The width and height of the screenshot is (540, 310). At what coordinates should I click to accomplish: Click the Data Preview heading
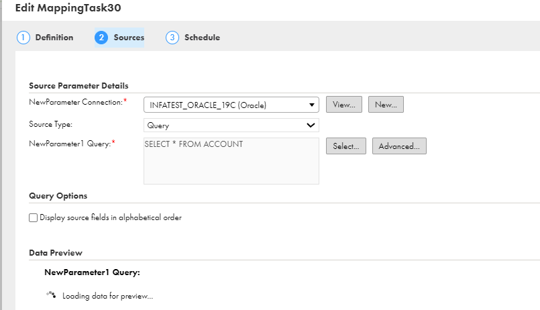click(x=56, y=253)
